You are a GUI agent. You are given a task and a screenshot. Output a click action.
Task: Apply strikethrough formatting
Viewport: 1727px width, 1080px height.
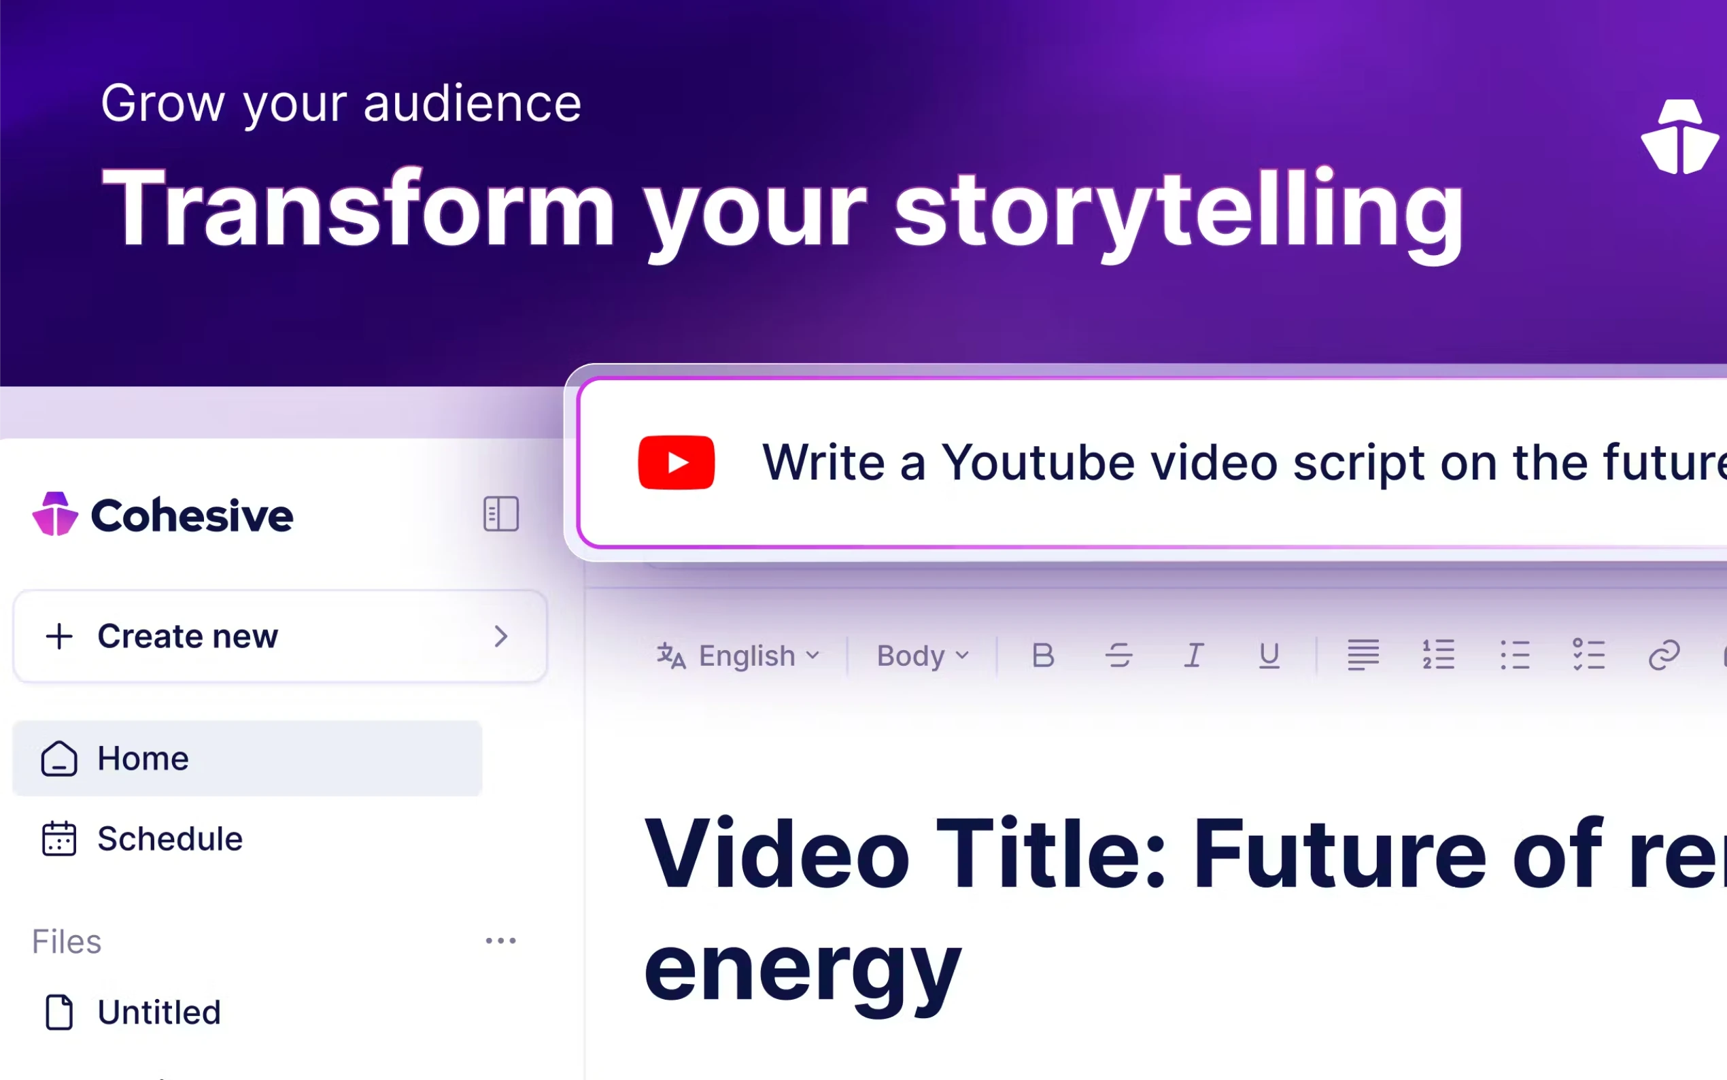point(1118,655)
